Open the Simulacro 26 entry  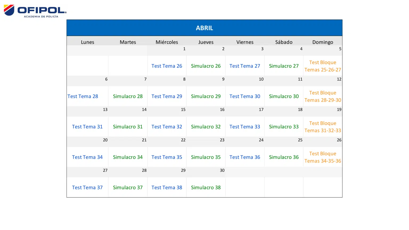tap(206, 66)
